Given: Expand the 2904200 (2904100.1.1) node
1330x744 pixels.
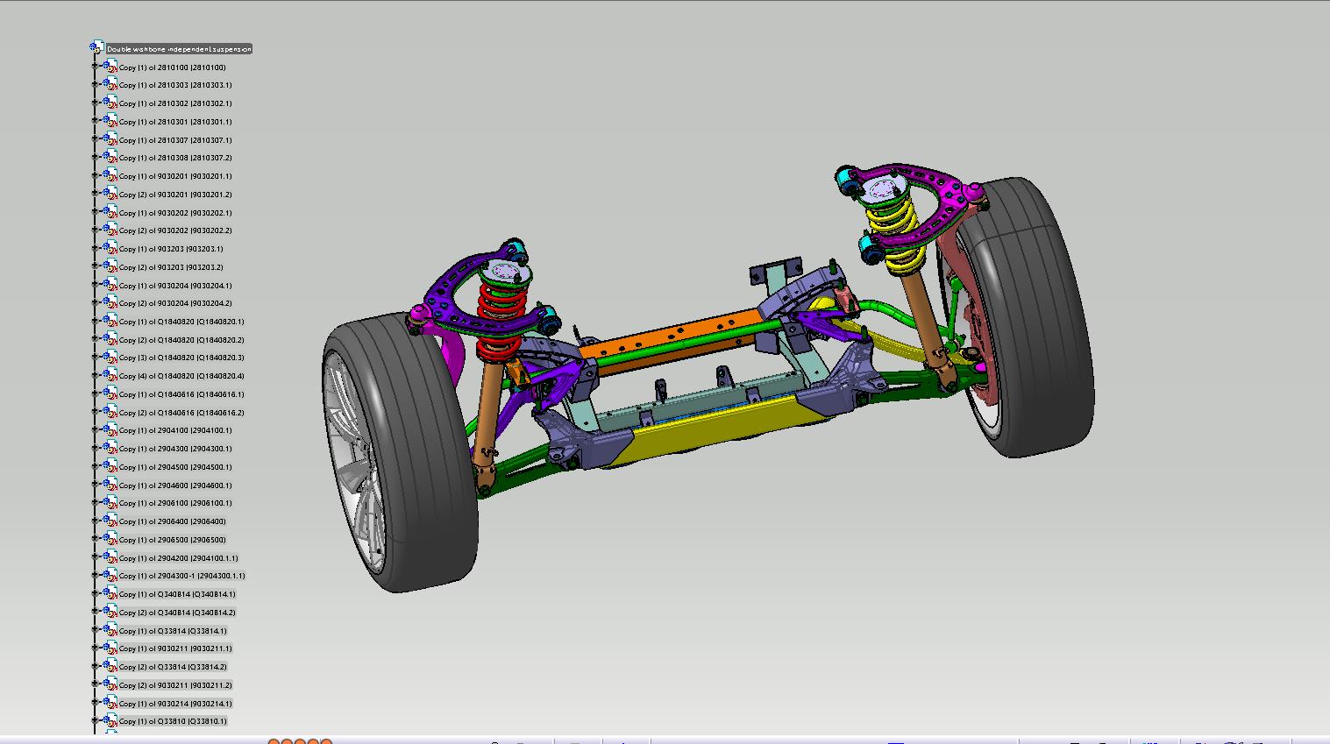Looking at the screenshot, I should tap(96, 557).
